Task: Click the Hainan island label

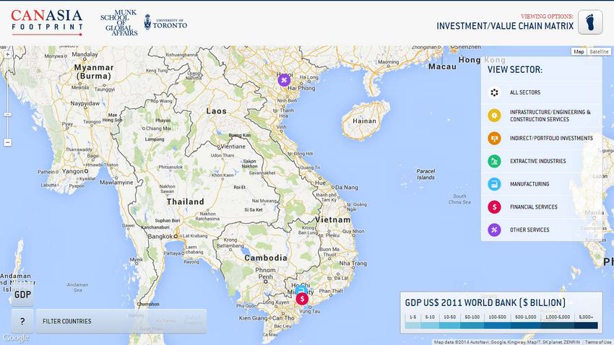Action: coord(364,121)
